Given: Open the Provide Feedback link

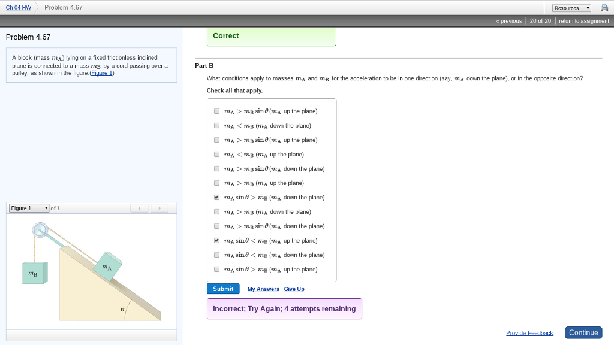Looking at the screenshot, I should click(x=529, y=333).
